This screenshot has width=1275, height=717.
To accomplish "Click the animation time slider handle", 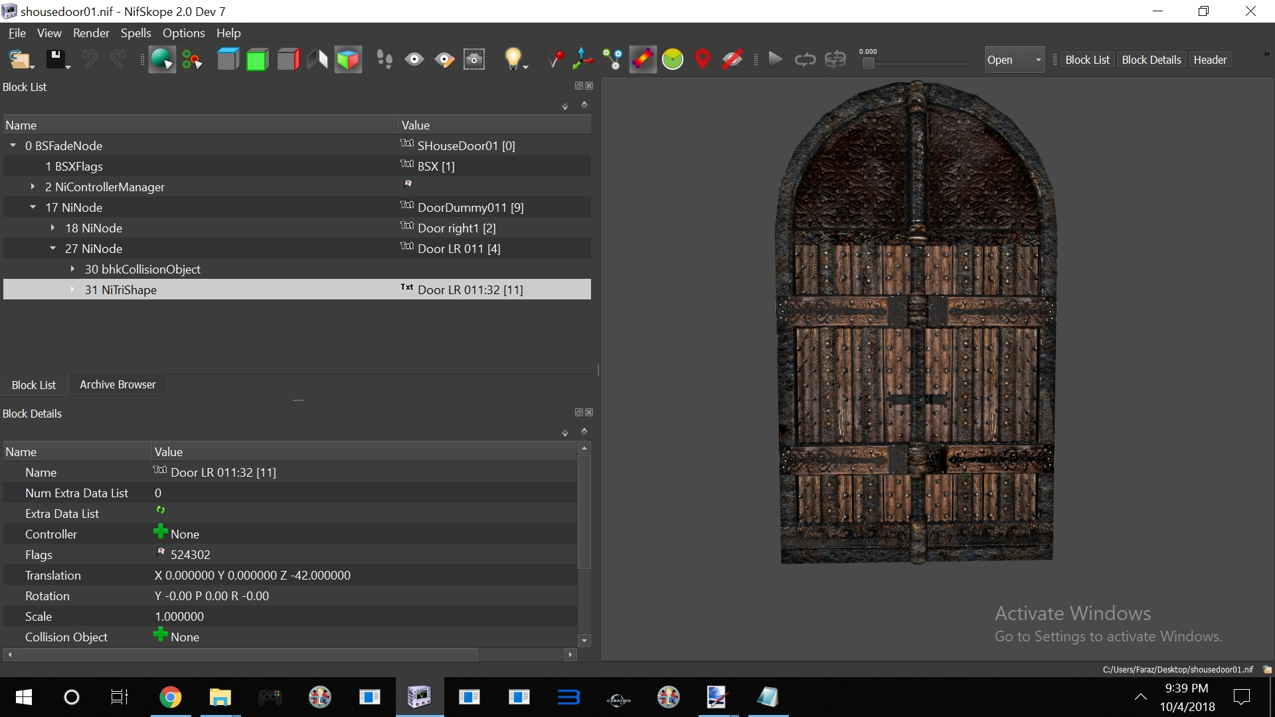I will pos(868,63).
